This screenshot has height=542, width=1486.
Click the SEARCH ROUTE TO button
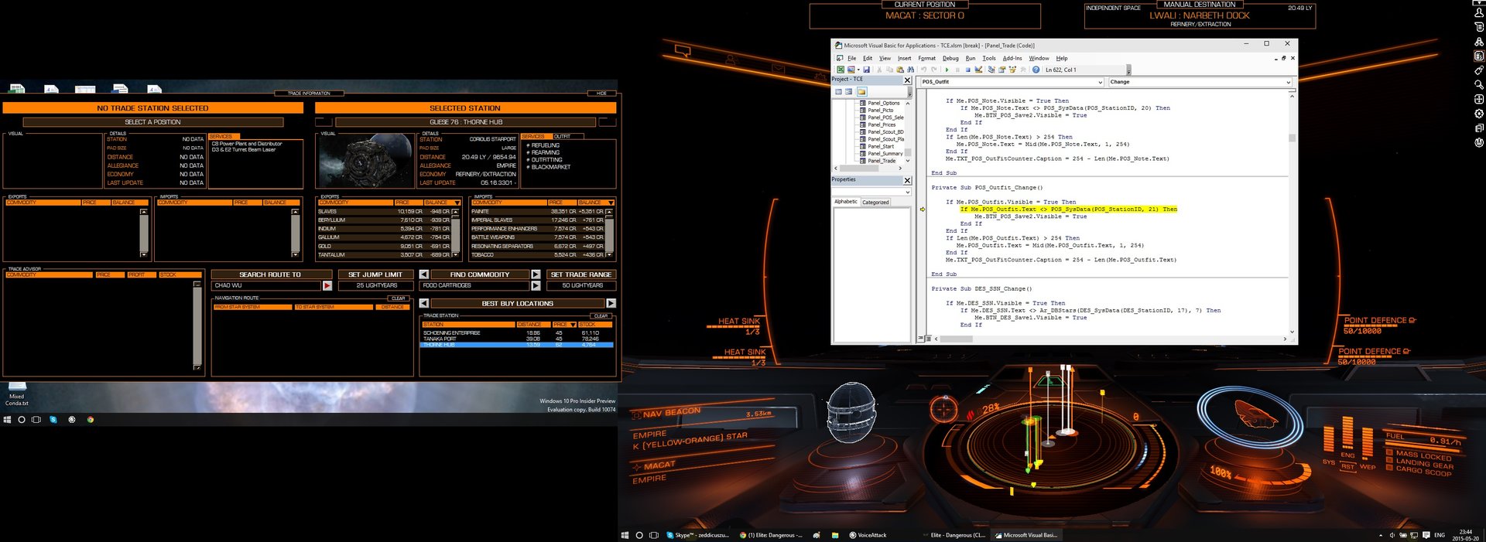[x=270, y=274]
